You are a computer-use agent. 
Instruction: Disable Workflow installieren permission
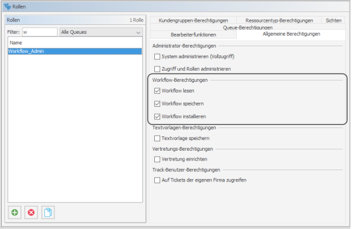pos(157,117)
